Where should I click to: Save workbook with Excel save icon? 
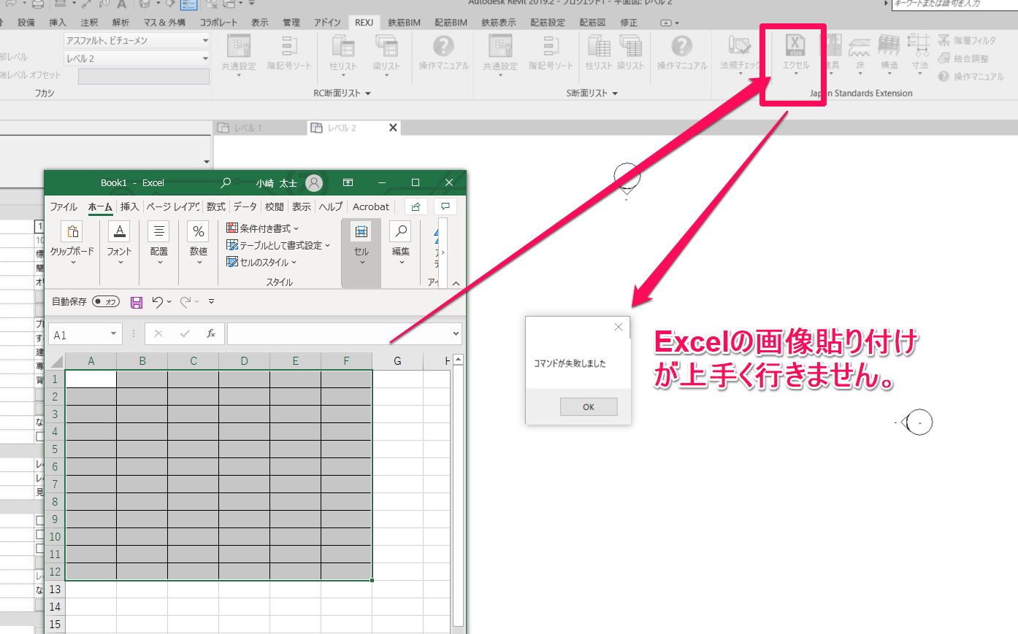pyautogui.click(x=136, y=302)
